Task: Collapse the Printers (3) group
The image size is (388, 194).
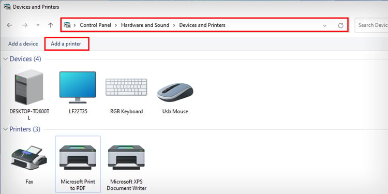Action: [6, 129]
